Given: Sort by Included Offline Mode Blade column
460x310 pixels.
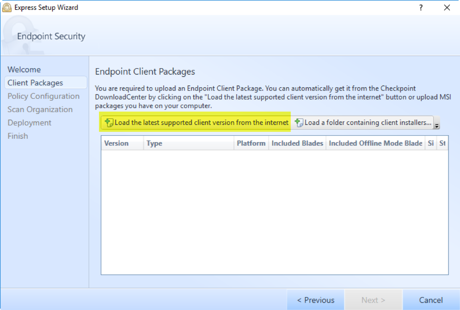Looking at the screenshot, I should click(x=375, y=143).
